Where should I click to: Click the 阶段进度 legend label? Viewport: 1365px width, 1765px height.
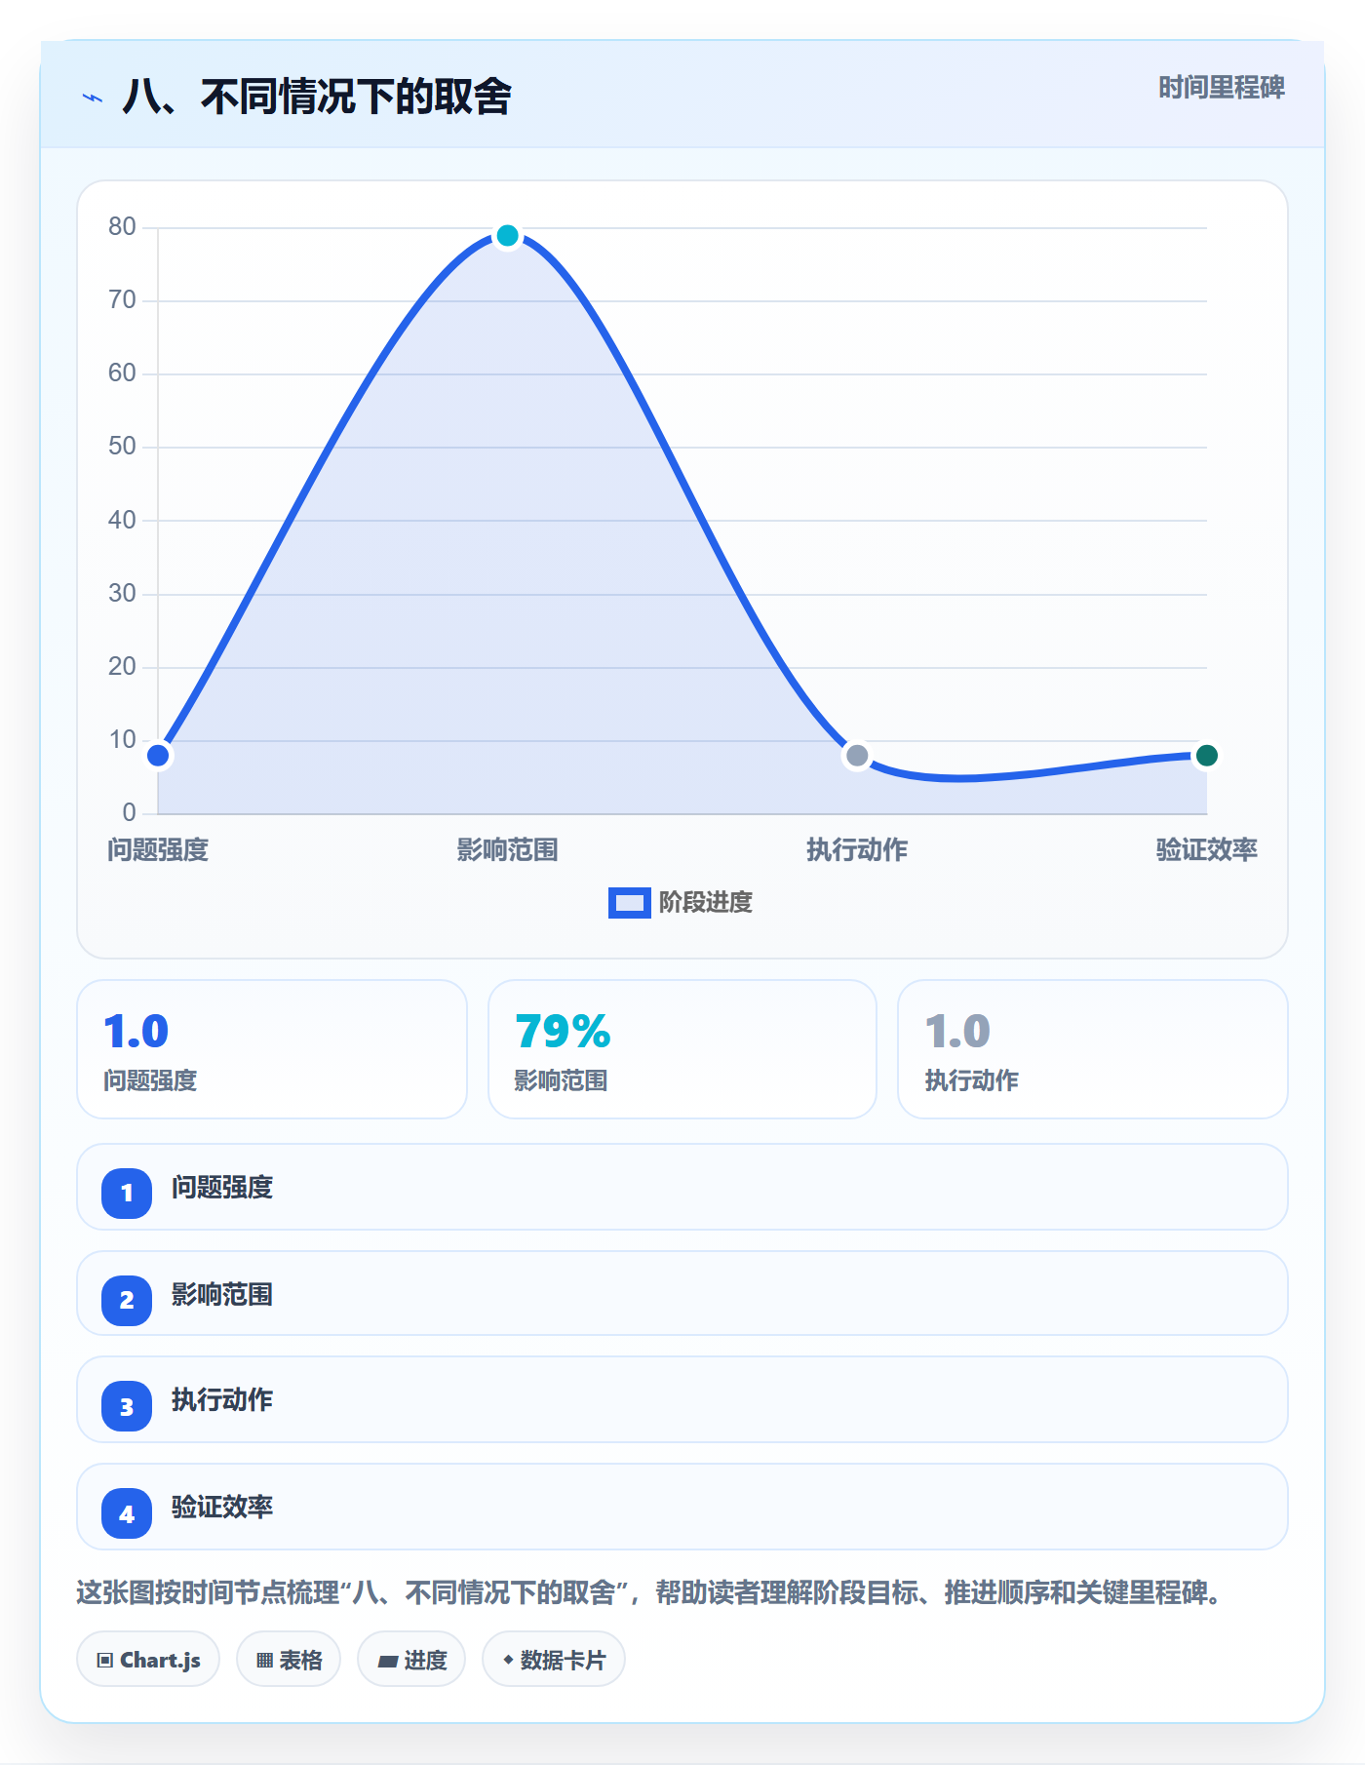(x=705, y=903)
